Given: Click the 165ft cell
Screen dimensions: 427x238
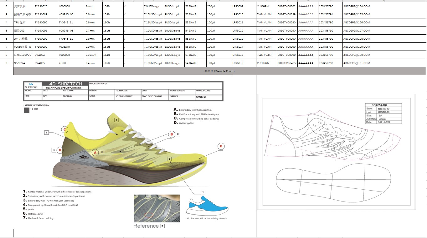Looking at the screenshot, I should coord(113,63).
